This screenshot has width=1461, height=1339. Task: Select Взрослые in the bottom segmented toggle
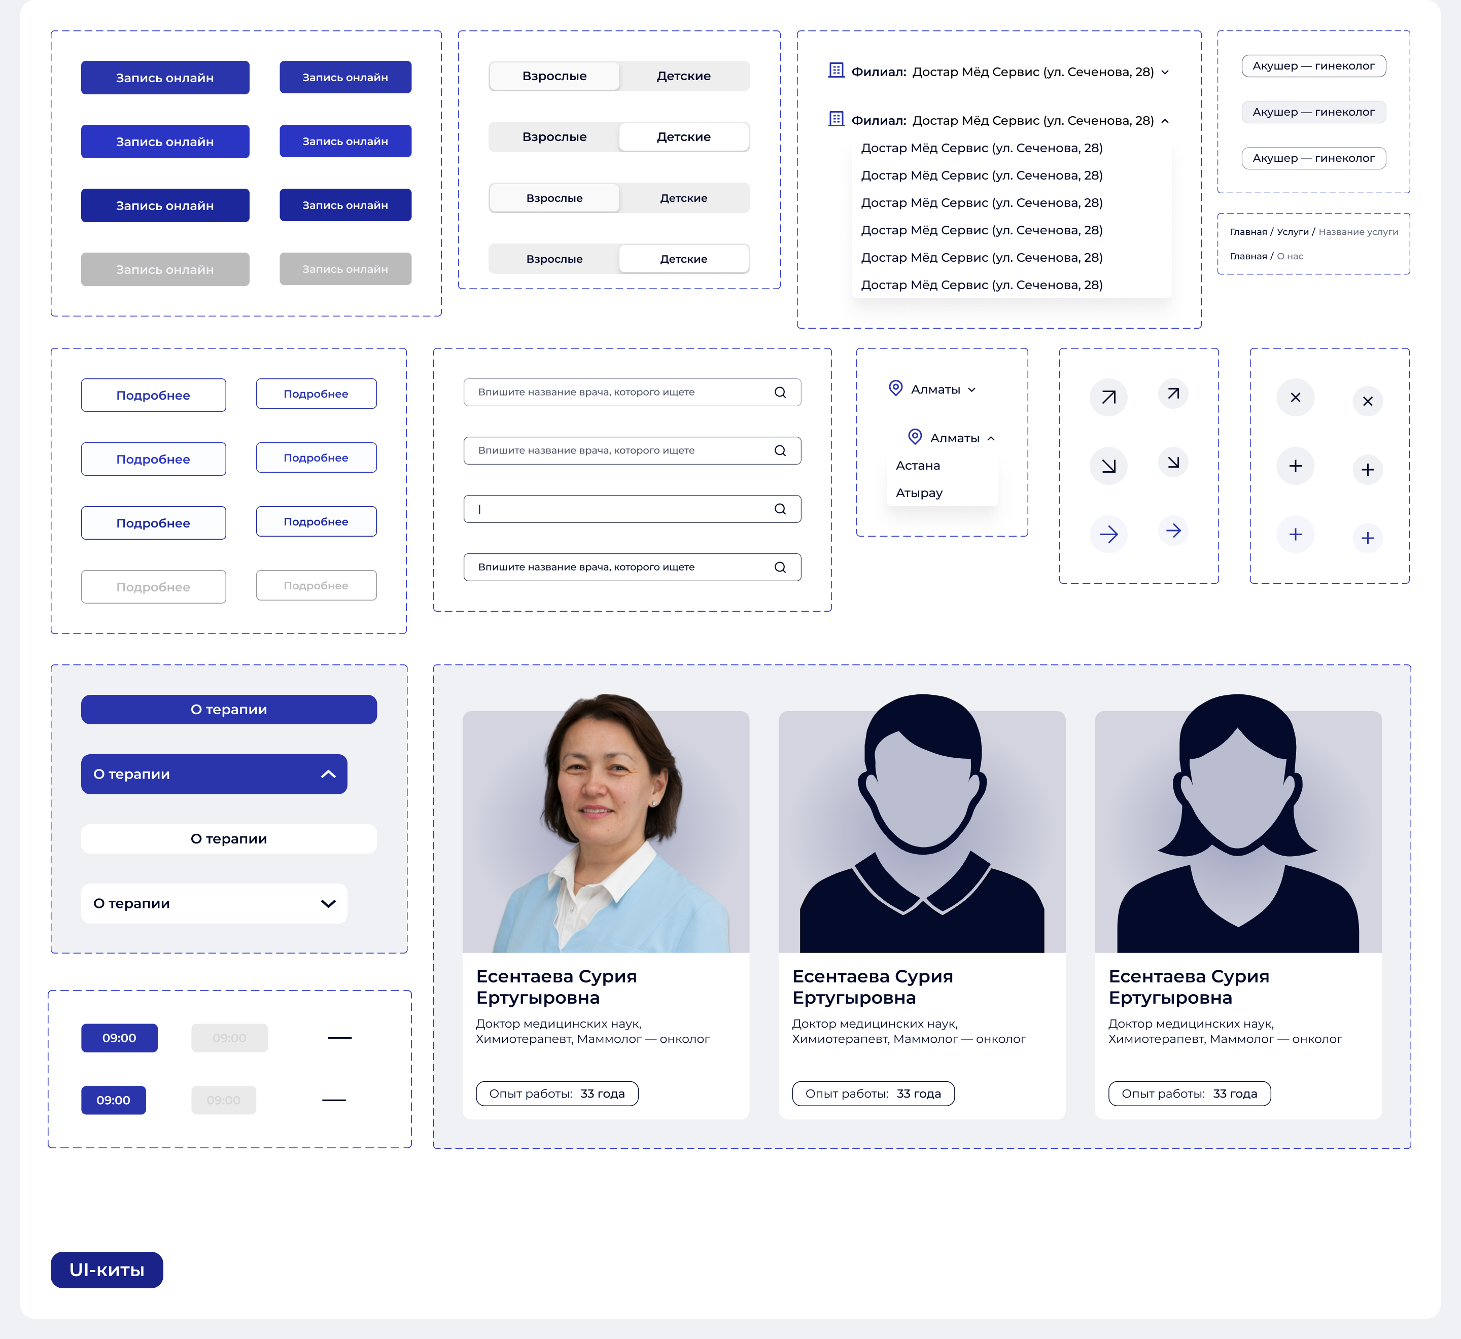click(x=554, y=259)
